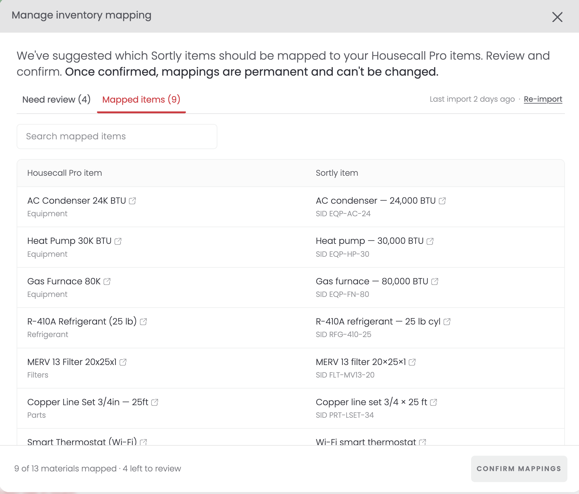
Task: Click the 'SID FLT-MV13-20' identifier
Action: coord(345,375)
